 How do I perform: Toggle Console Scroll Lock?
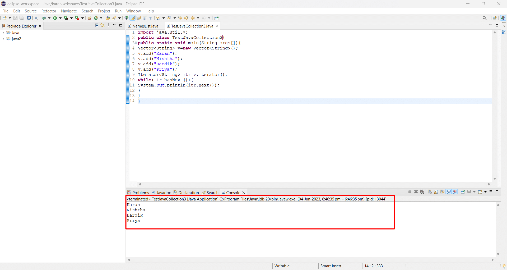click(436, 192)
